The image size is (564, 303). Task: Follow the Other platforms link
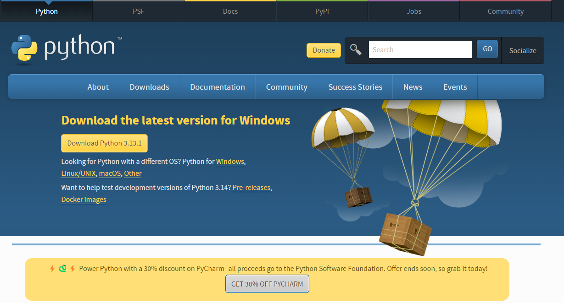tap(133, 173)
